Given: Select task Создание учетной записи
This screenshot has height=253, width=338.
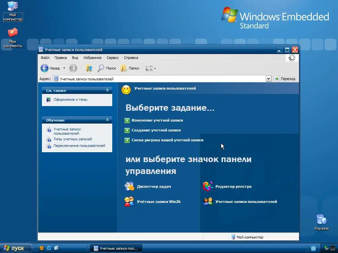Looking at the screenshot, I should click(156, 130).
